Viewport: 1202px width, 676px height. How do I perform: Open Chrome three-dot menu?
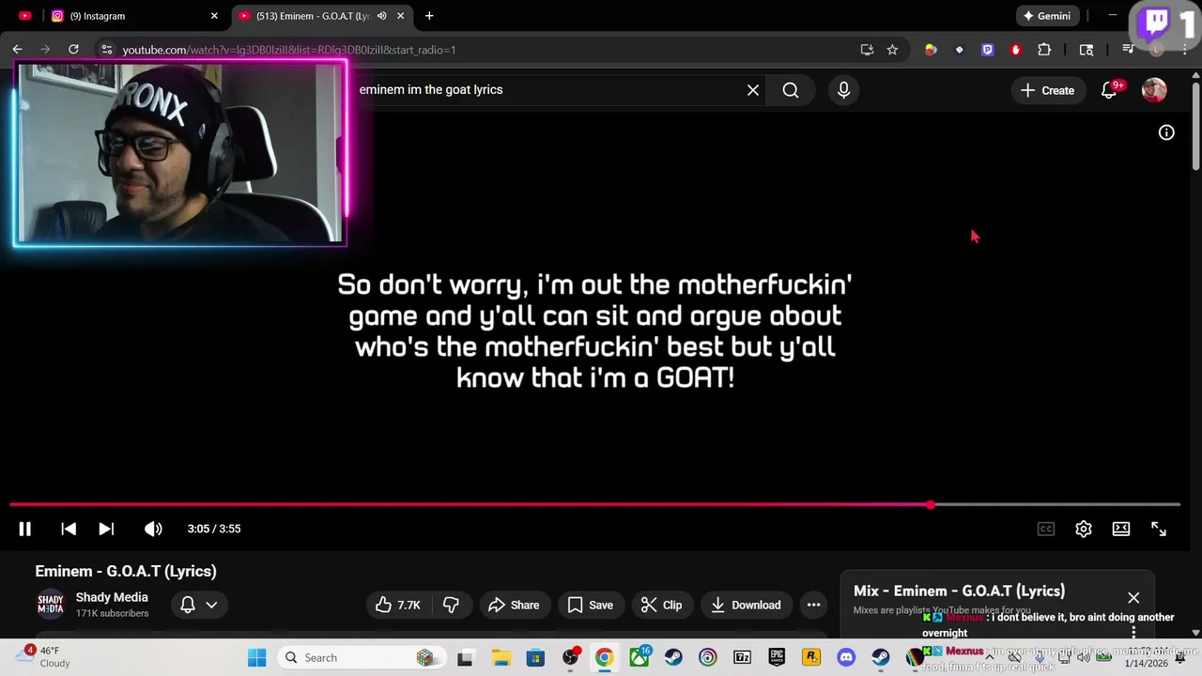(x=1185, y=50)
